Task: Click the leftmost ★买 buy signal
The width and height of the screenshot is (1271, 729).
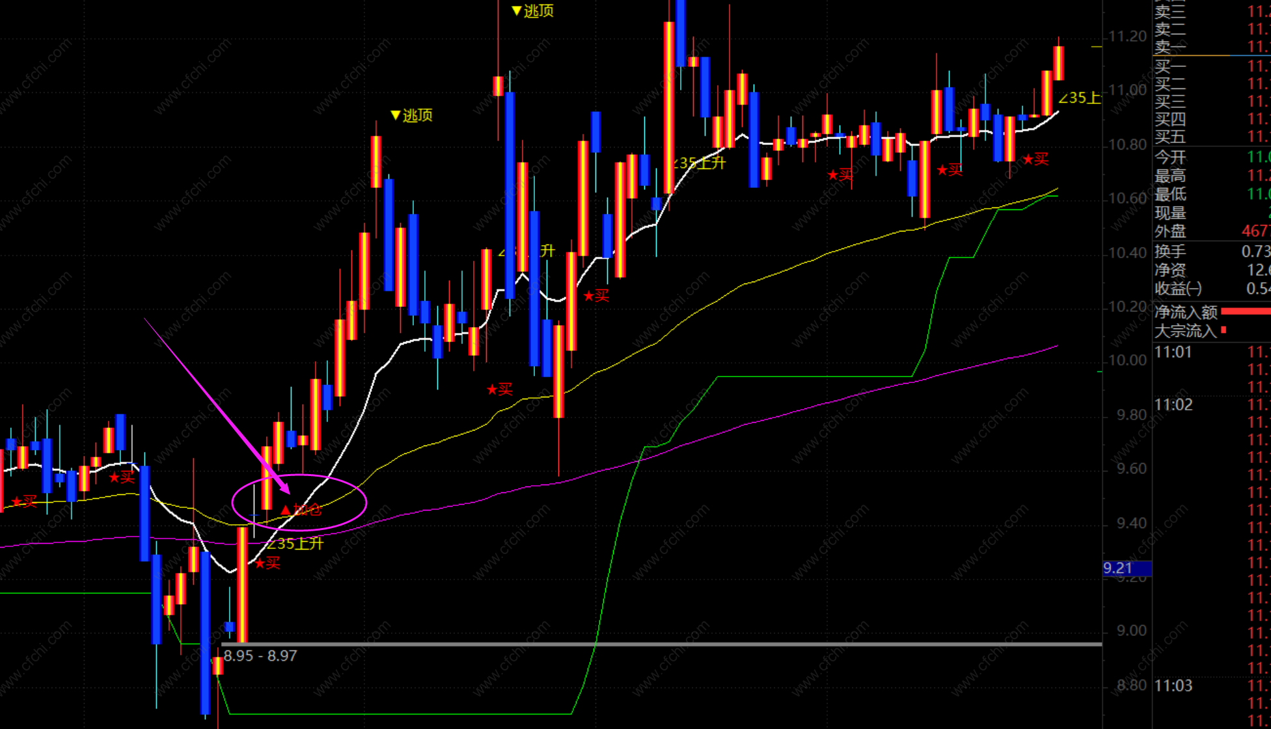Action: (24, 501)
